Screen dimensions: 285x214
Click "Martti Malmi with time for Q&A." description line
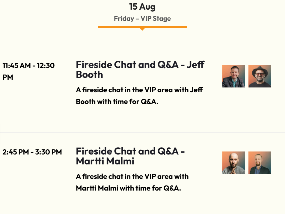(x=128, y=188)
